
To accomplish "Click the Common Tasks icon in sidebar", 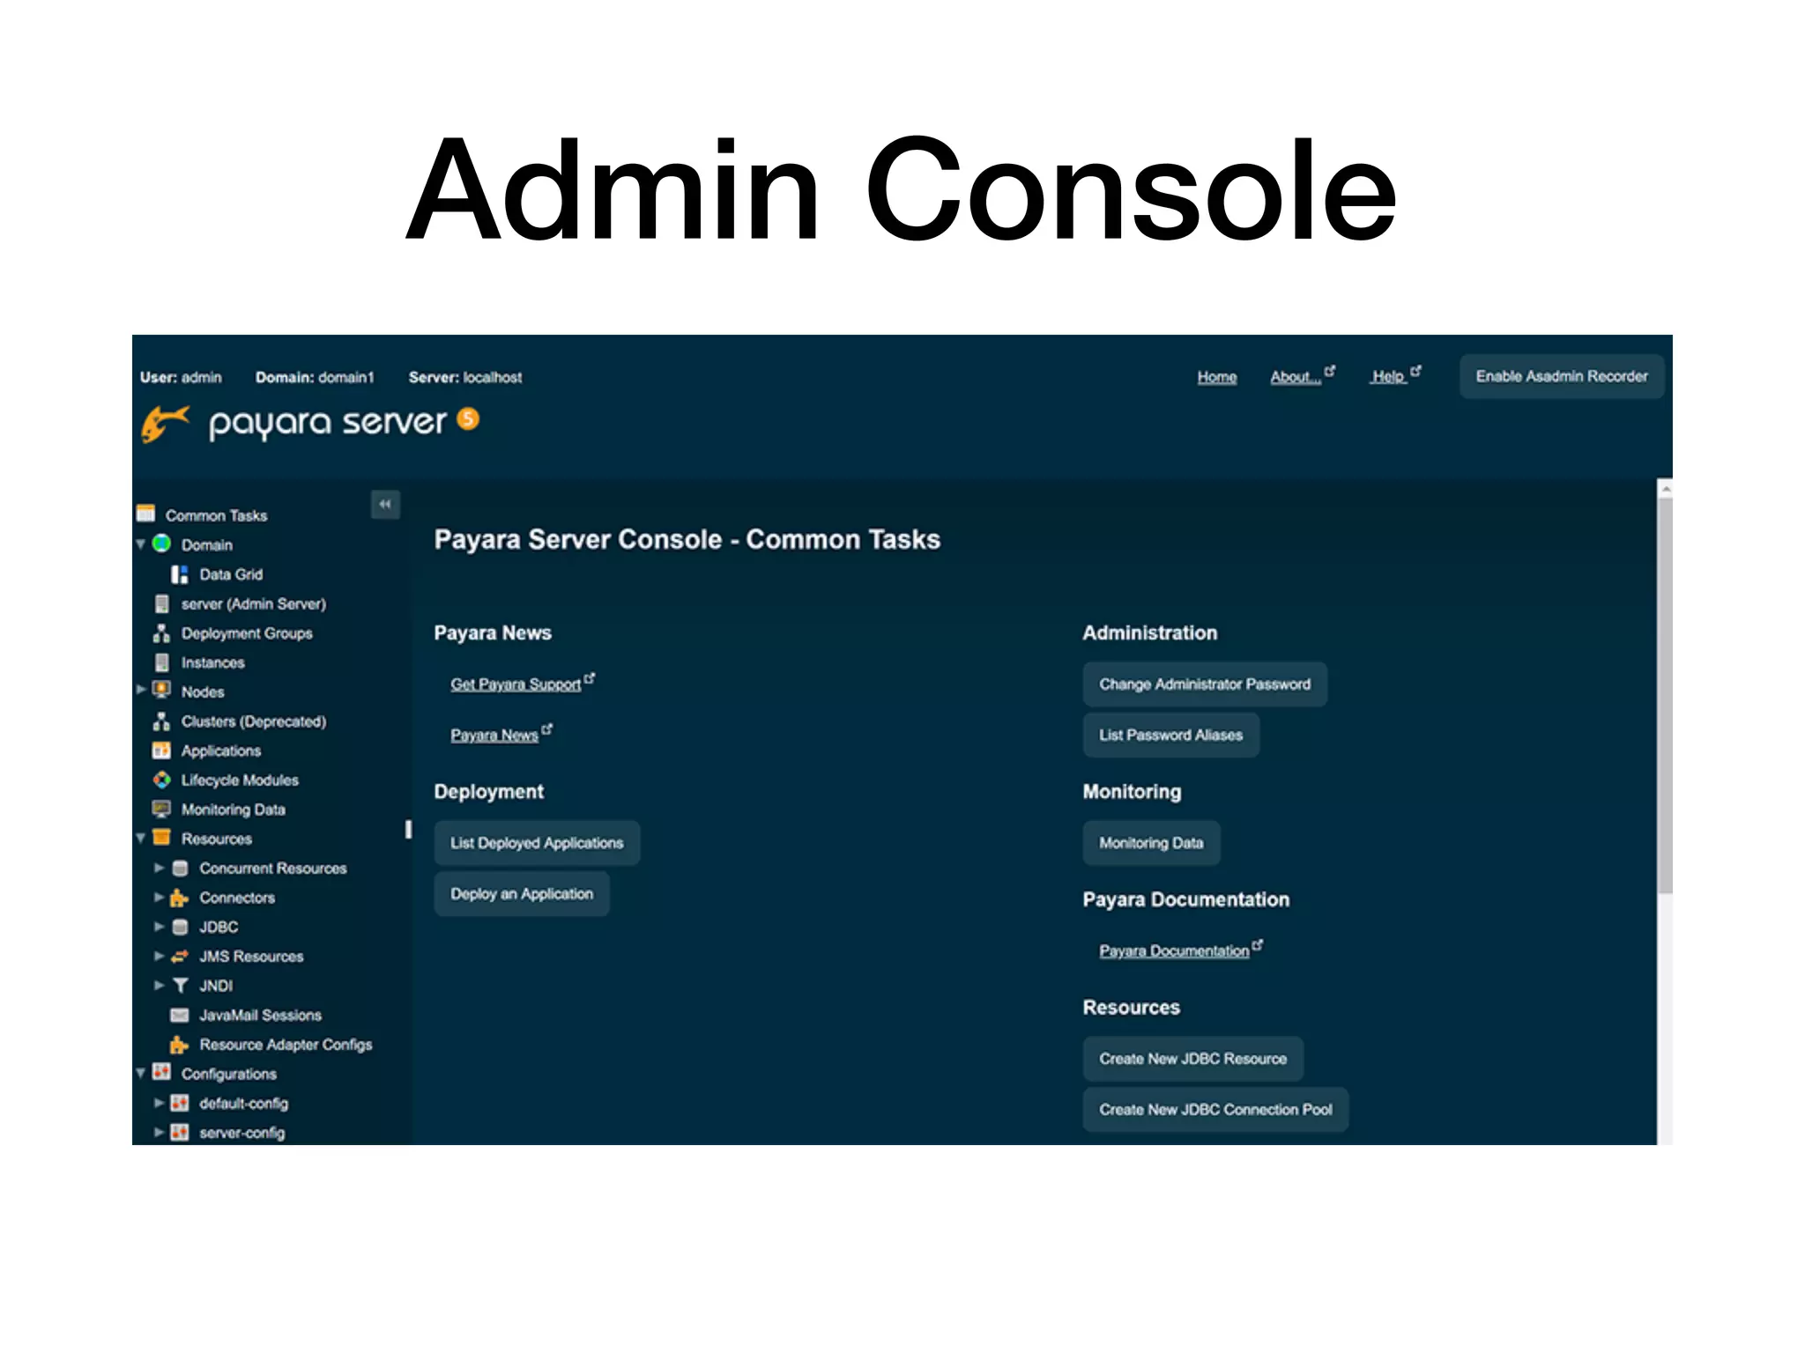I will click(x=146, y=514).
